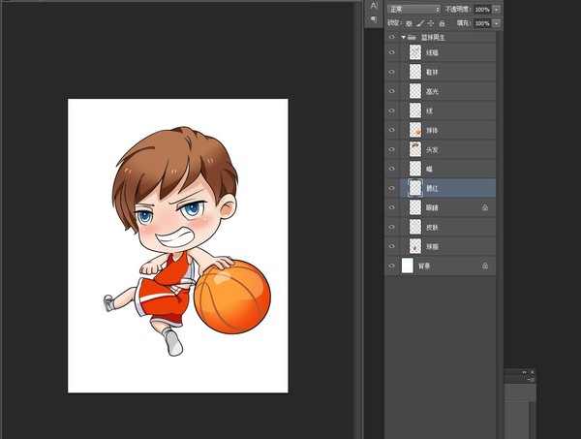
Task: Click the 背景 layer name
Action: pos(424,266)
